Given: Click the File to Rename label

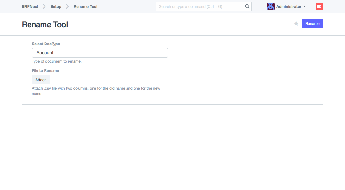Looking at the screenshot, I should coord(45,71).
